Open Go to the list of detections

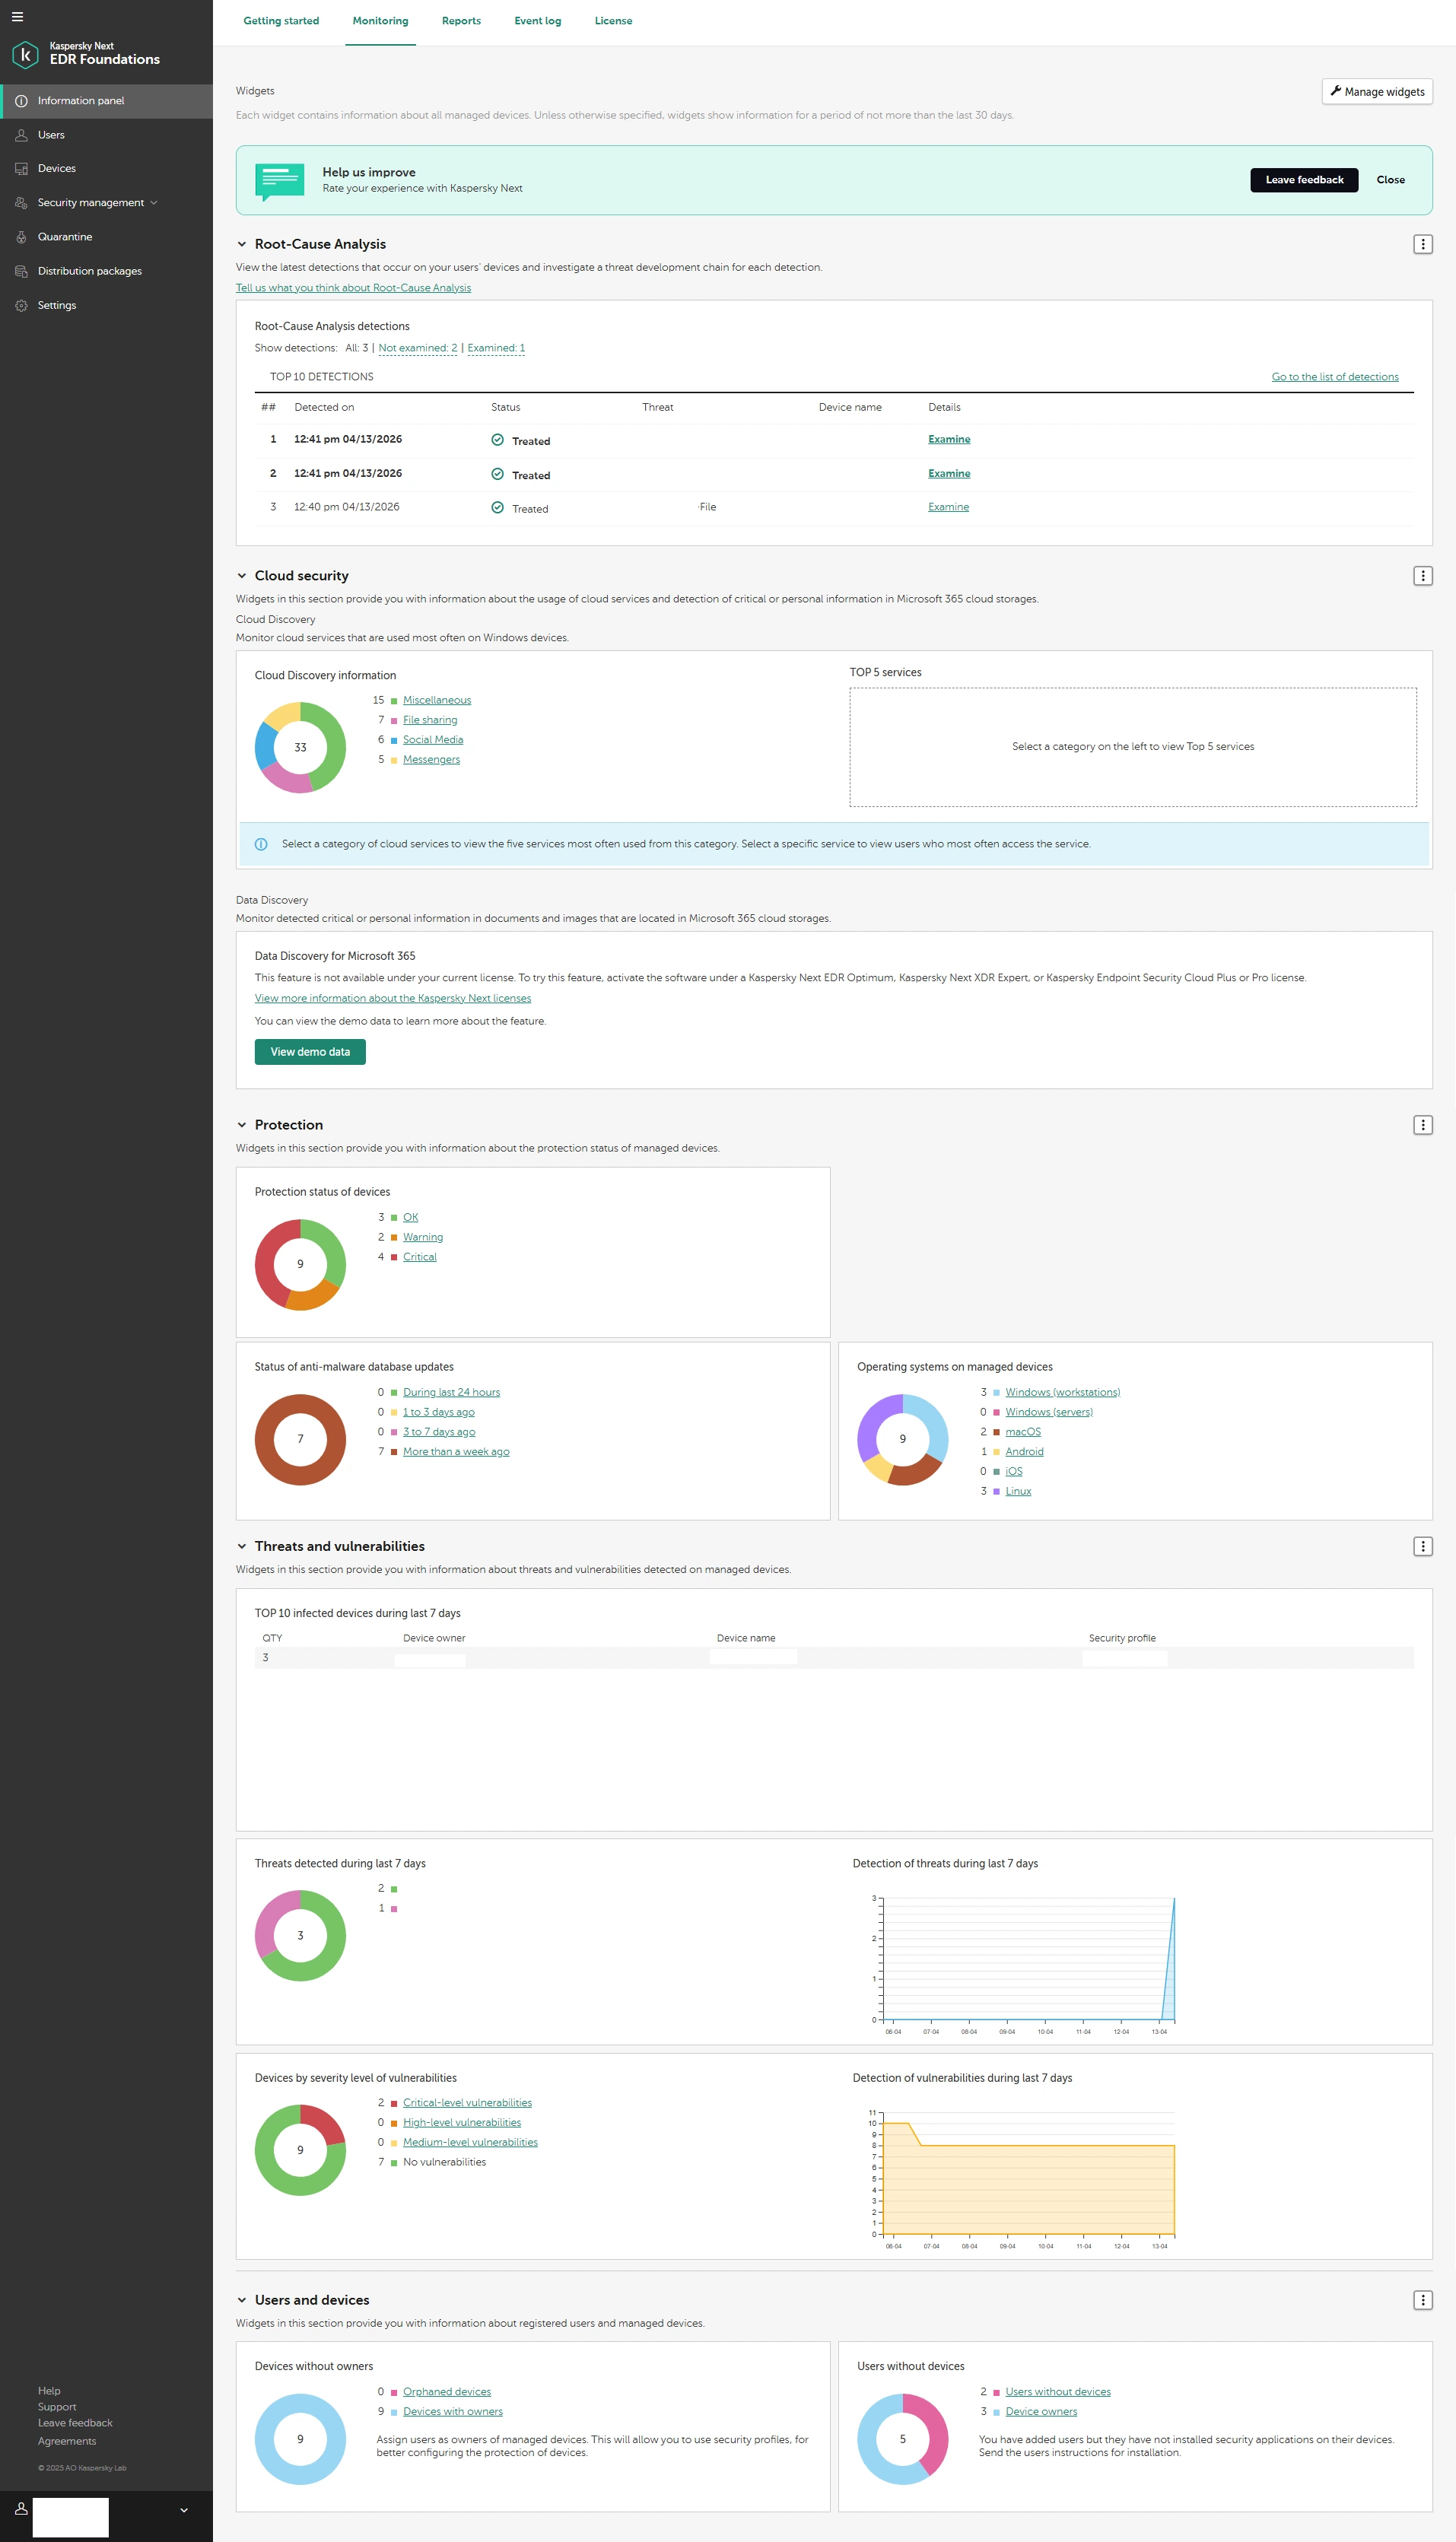click(1335, 377)
